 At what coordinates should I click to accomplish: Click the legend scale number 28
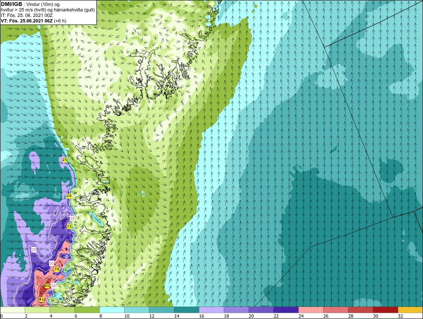[351, 316]
